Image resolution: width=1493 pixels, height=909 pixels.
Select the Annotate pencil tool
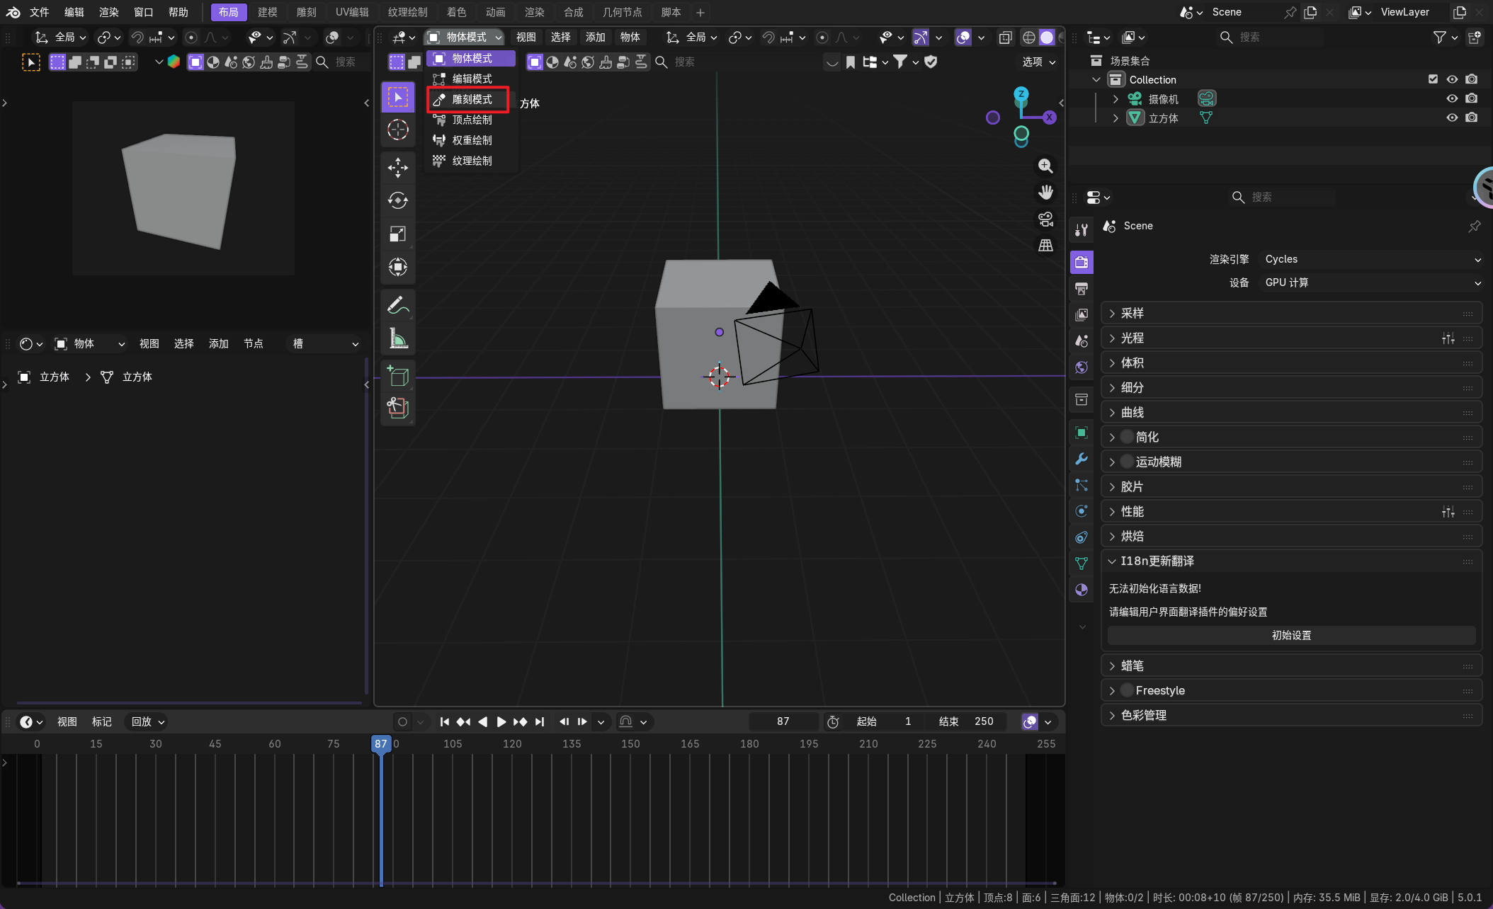point(397,305)
